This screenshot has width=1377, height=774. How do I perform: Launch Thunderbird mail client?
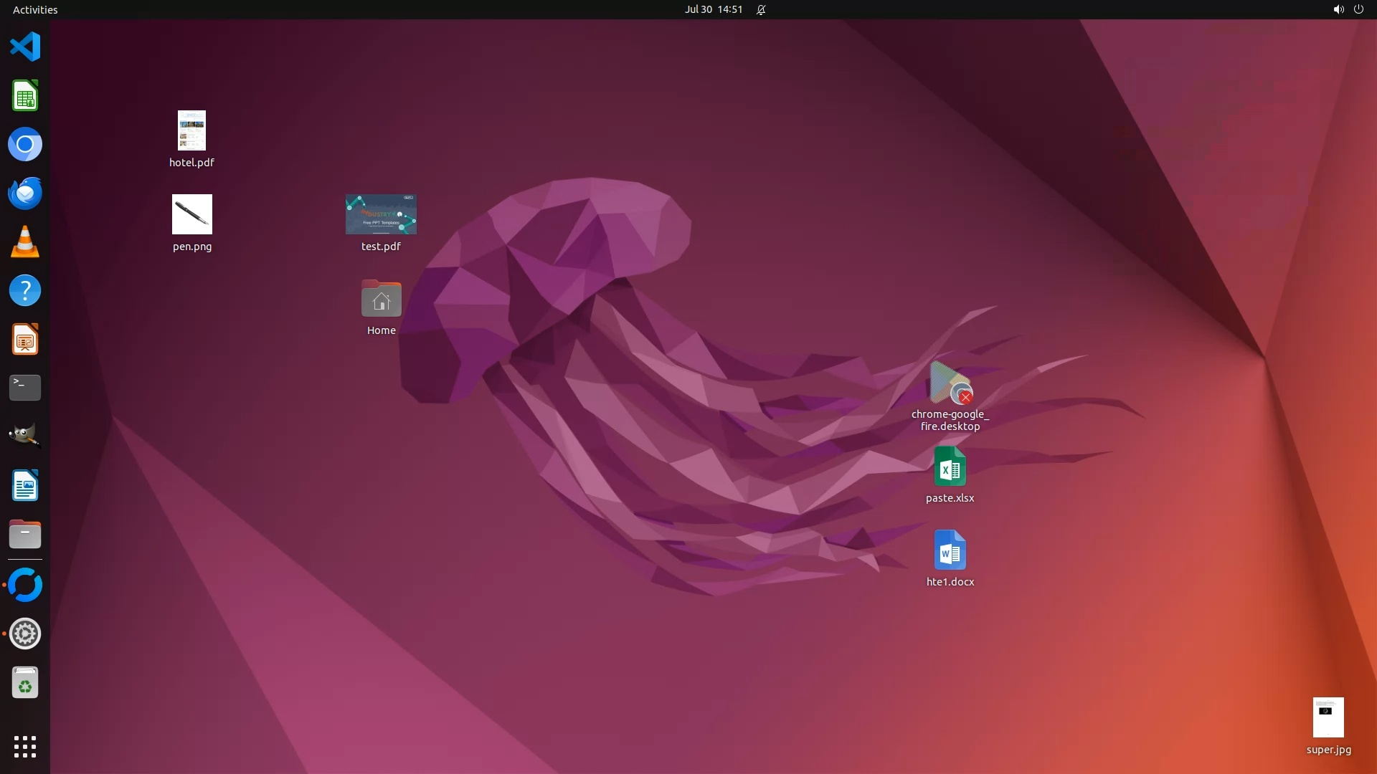pyautogui.click(x=25, y=193)
